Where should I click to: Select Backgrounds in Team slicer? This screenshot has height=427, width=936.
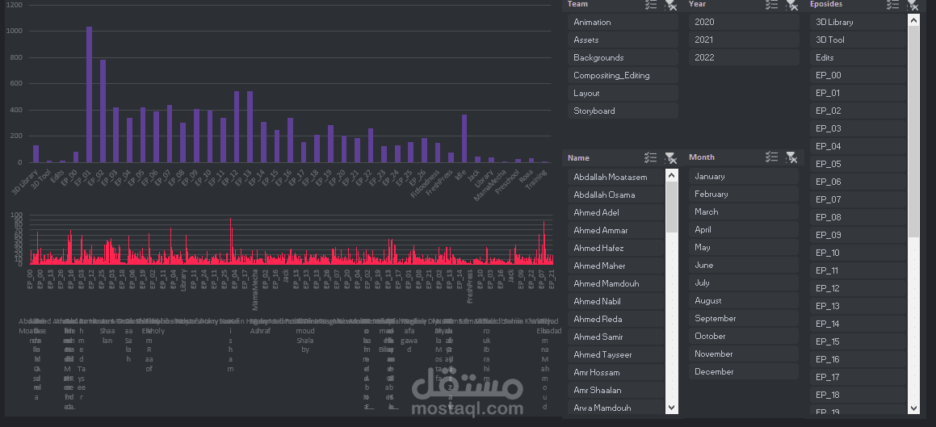coord(623,58)
